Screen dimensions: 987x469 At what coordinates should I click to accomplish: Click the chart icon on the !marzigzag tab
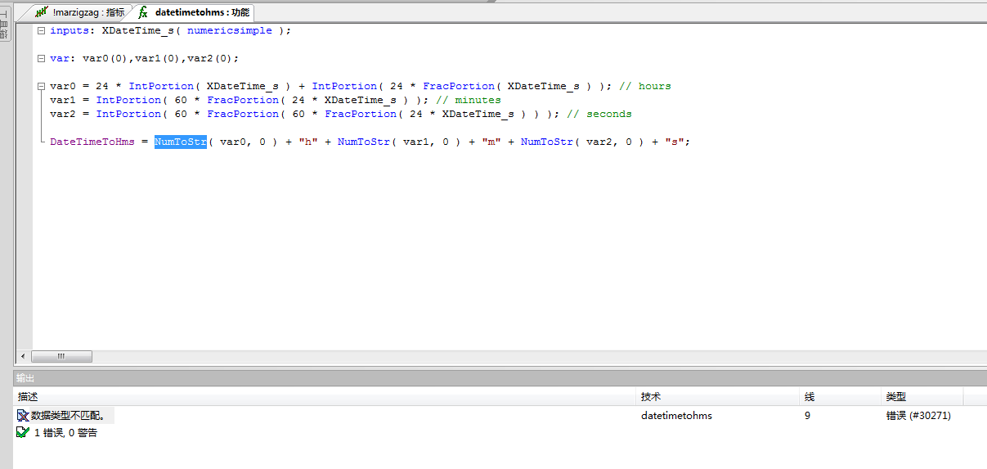pyautogui.click(x=43, y=13)
